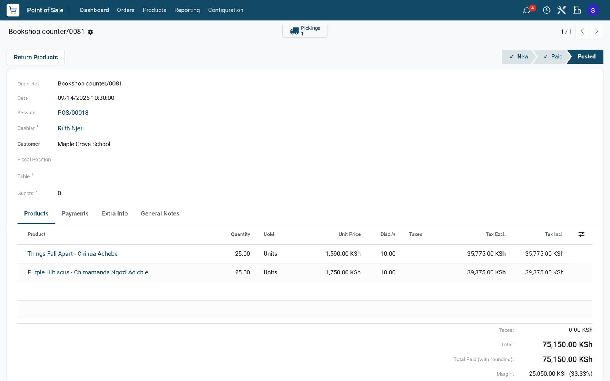Go to the next record arrow
The image size is (610, 381).
[596, 32]
